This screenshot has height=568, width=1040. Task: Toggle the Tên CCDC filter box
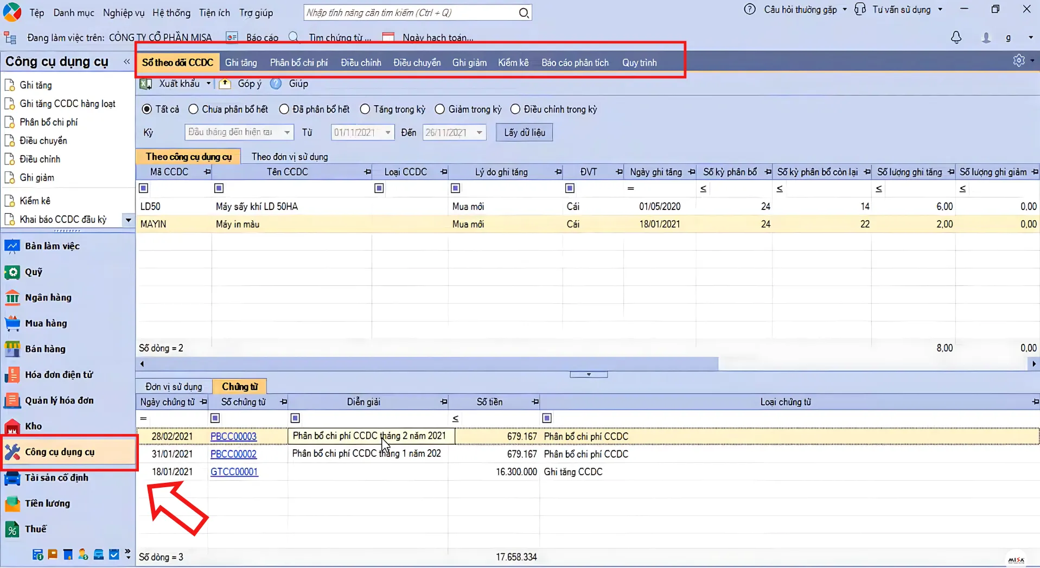click(x=219, y=188)
